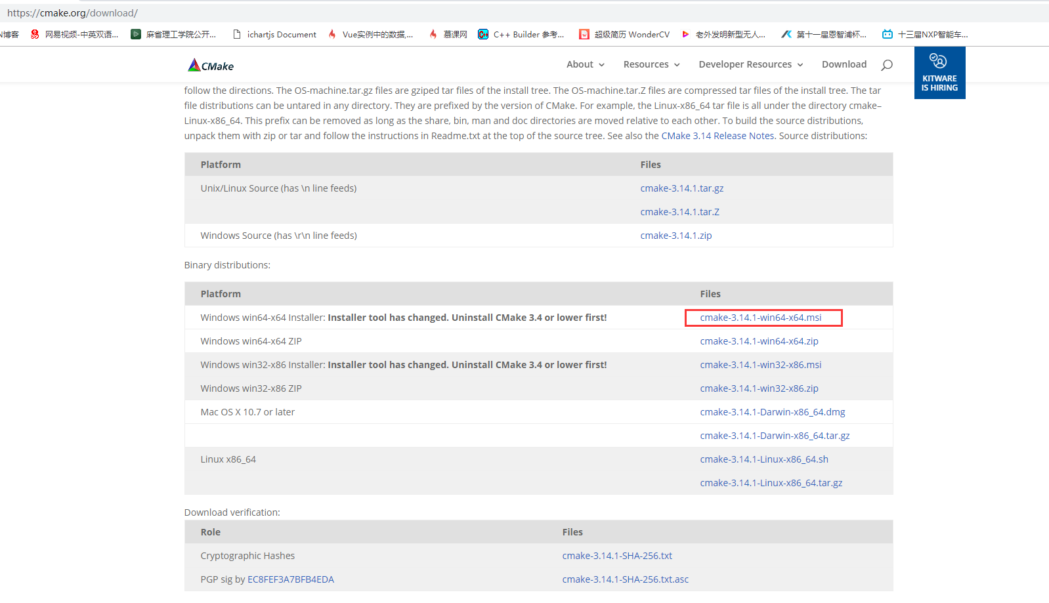Open the 老外发明新型无人 bookmark
Viewport: 1049px width, 603px height.
point(723,34)
